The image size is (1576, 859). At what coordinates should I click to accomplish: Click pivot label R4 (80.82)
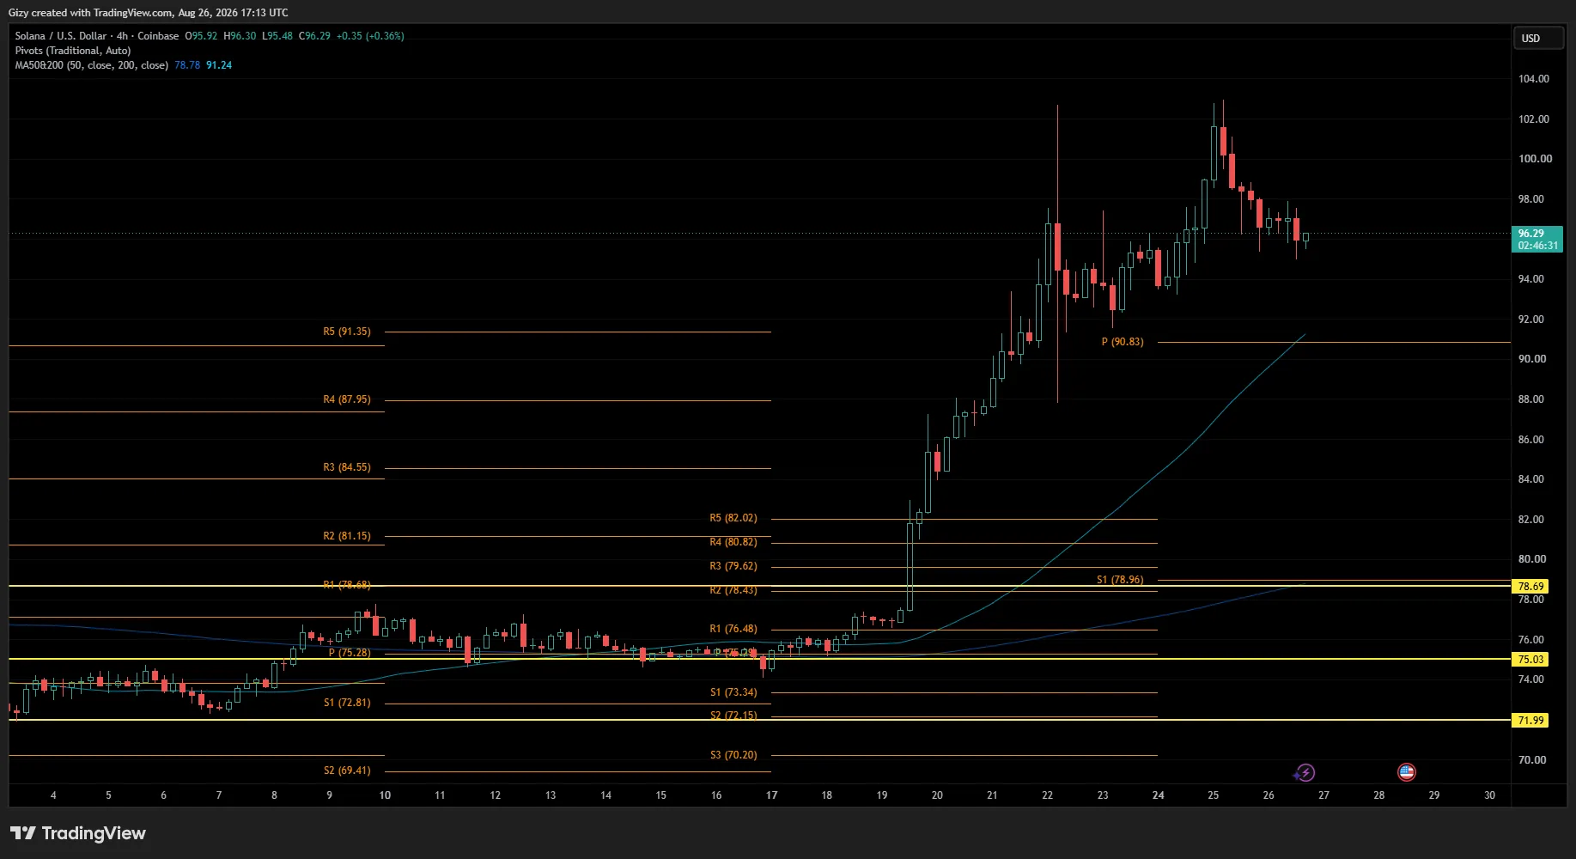point(733,542)
